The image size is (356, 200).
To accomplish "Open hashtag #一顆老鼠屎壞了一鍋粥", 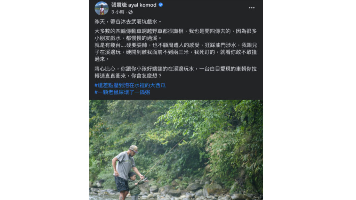I will click(x=122, y=92).
